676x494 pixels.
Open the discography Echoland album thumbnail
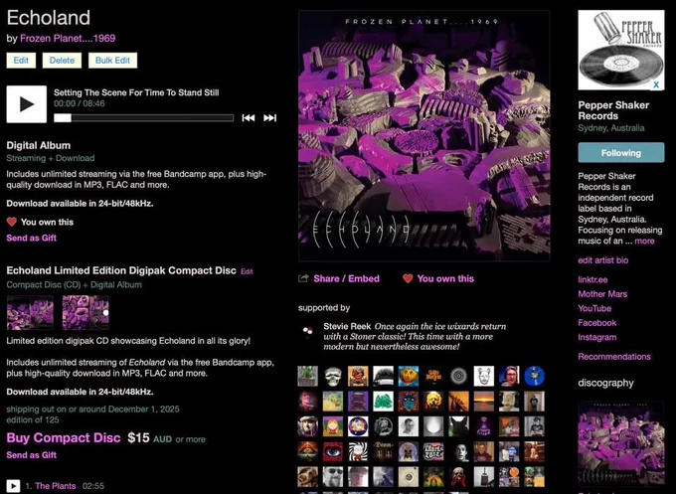[x=621, y=444]
